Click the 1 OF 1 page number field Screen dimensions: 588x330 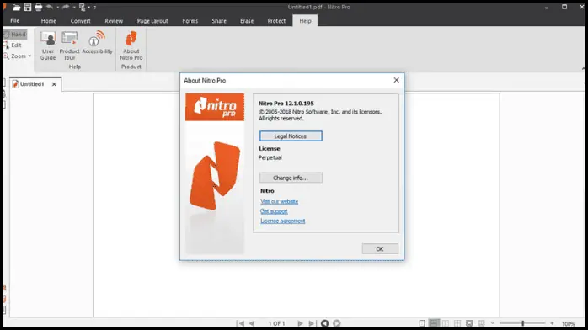[x=277, y=323]
